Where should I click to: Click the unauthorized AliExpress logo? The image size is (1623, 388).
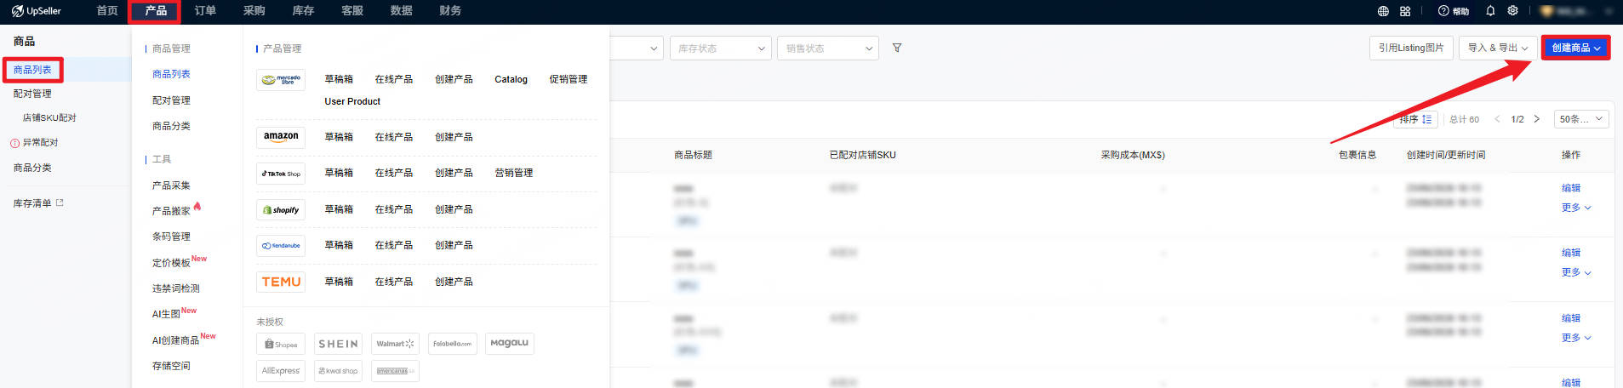pyautogui.click(x=281, y=371)
